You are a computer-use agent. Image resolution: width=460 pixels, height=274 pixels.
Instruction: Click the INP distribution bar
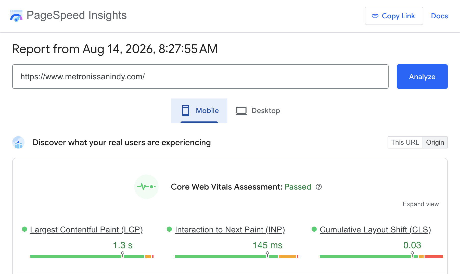tap(237, 257)
